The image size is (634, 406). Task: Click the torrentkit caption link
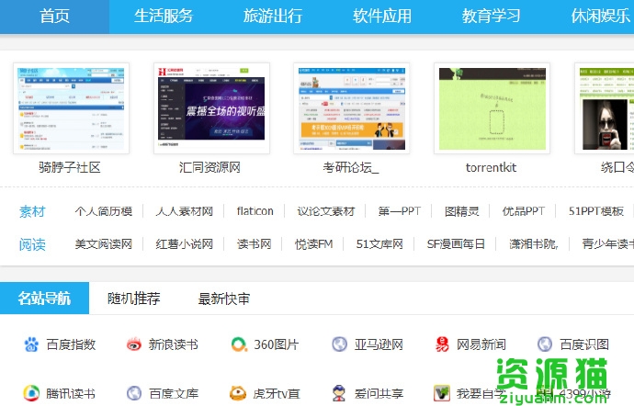[x=491, y=167]
